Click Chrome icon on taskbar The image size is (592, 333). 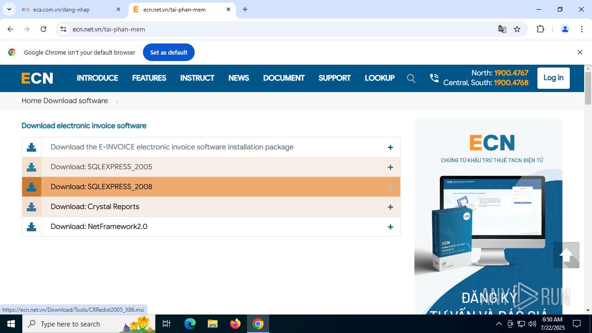click(258, 324)
